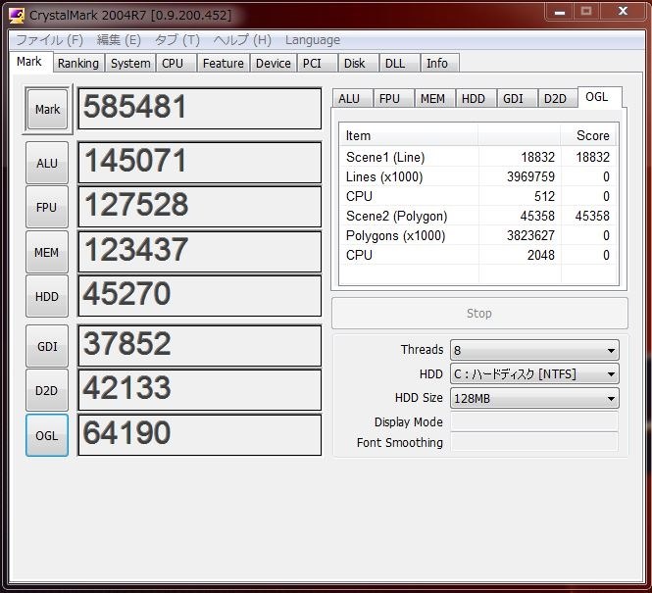The width and height of the screenshot is (652, 593).
Task: Show HDD results tab
Action: pyautogui.click(x=476, y=98)
